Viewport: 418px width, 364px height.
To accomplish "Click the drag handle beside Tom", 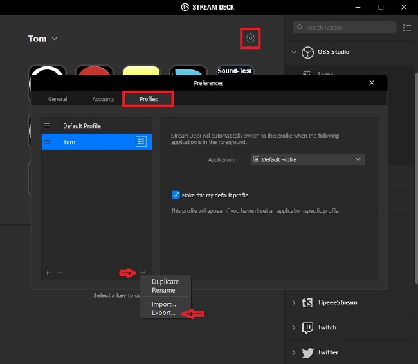I will pyautogui.click(x=47, y=141).
